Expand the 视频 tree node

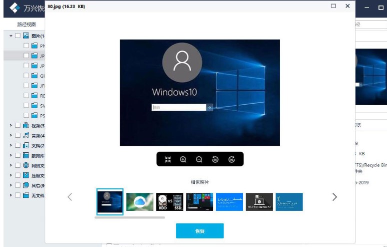click(x=11, y=125)
